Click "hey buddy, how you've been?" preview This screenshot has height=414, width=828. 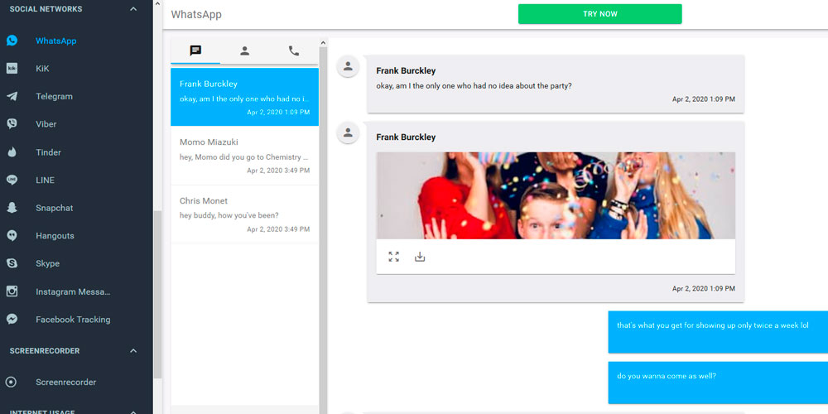coord(229,215)
